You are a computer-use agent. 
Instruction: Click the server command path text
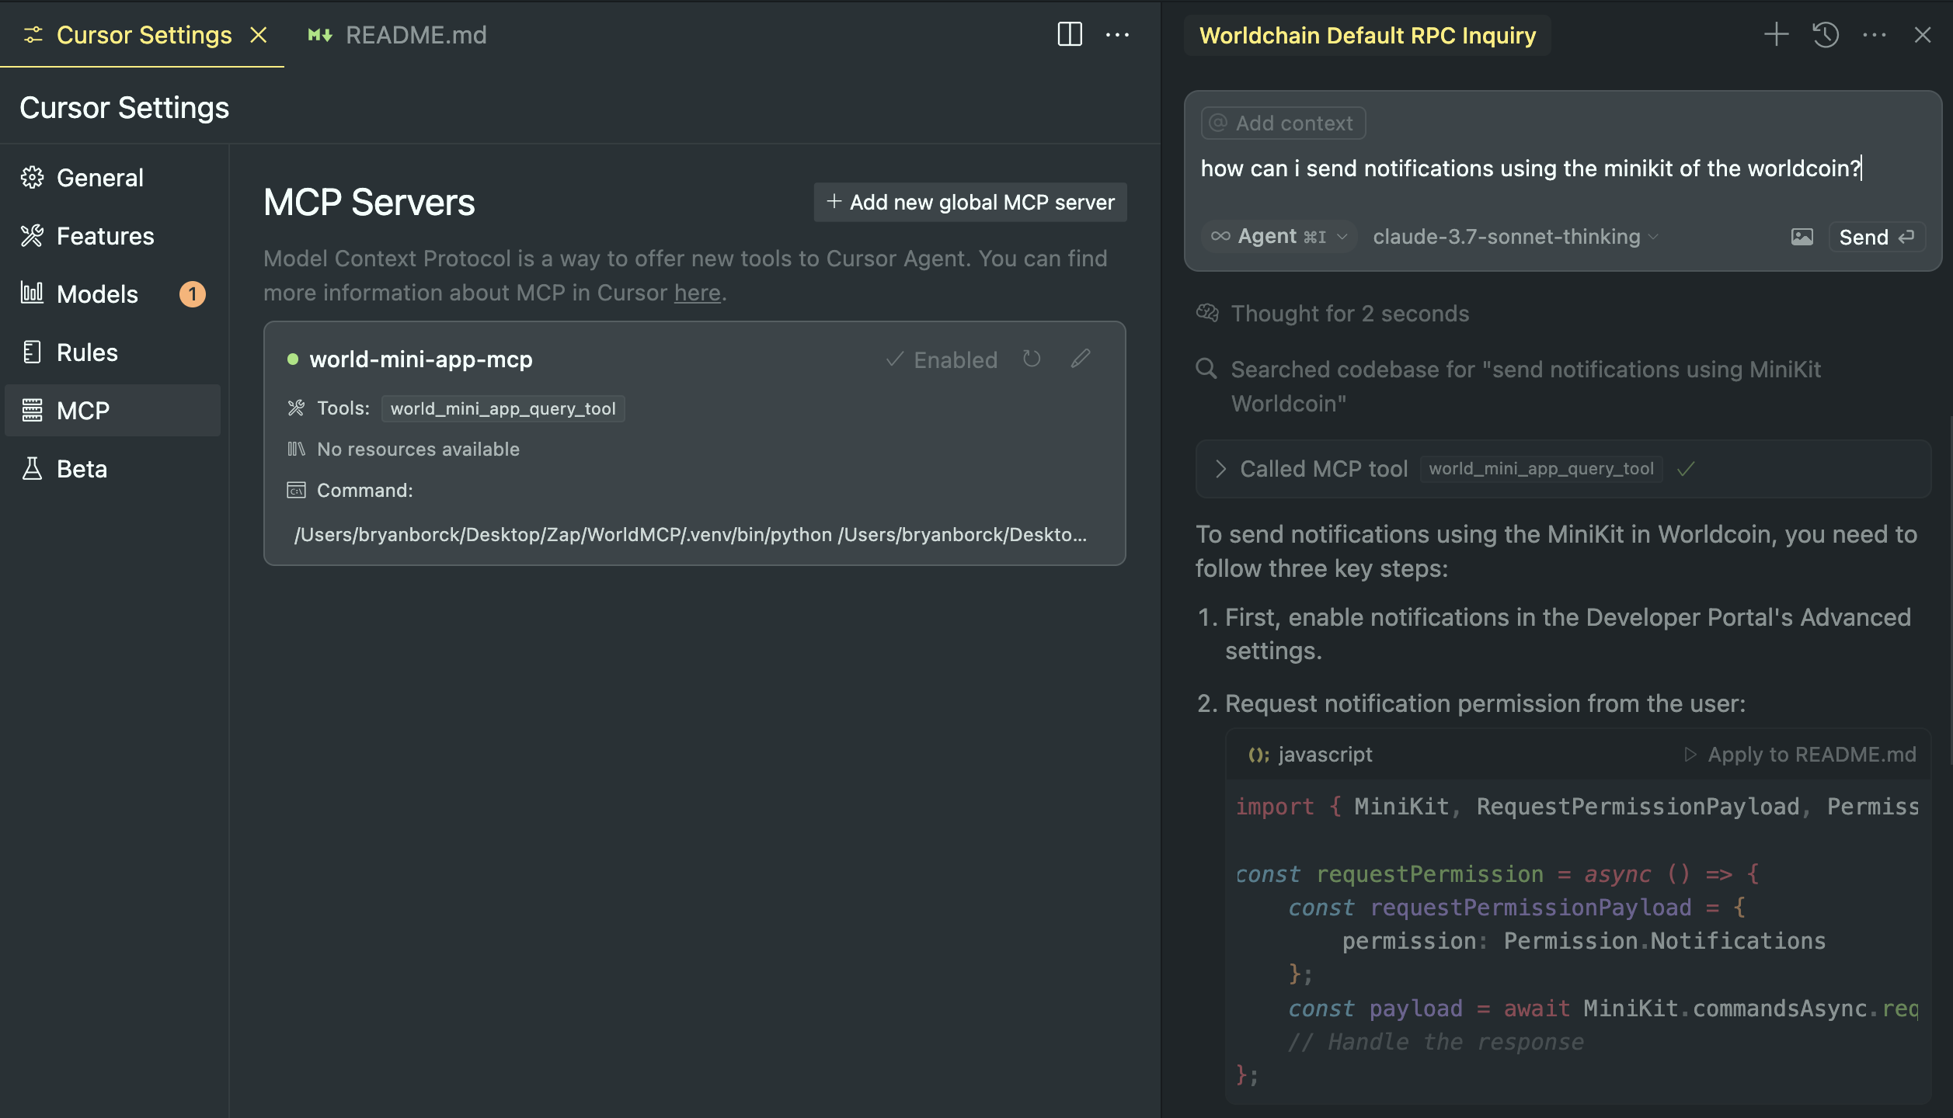[x=690, y=534]
